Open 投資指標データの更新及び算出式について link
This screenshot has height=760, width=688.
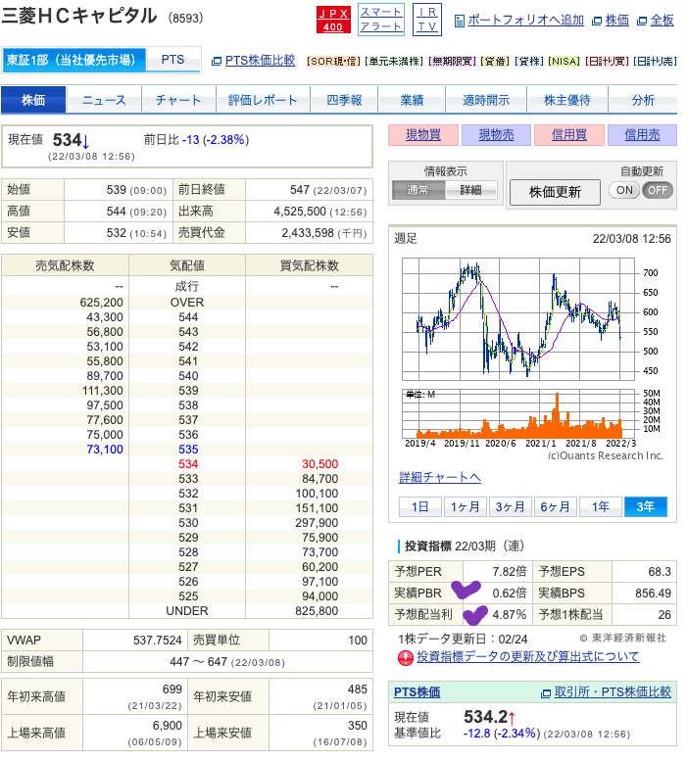coord(528,657)
